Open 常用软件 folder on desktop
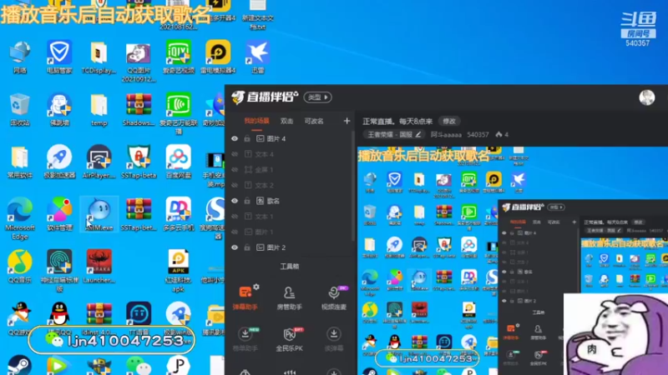668x375 pixels. click(19, 162)
